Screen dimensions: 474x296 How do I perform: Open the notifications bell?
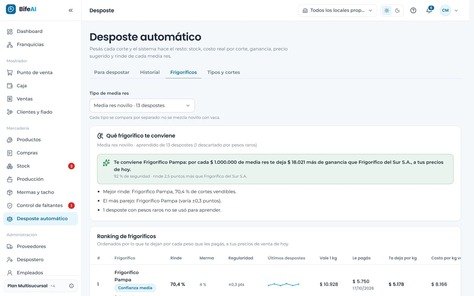(429, 10)
